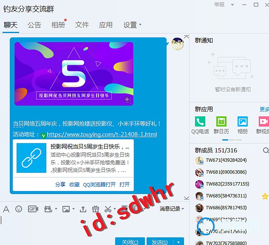Open the 消息记录 dropdown
This screenshot has height=245, width=269.
172,208
